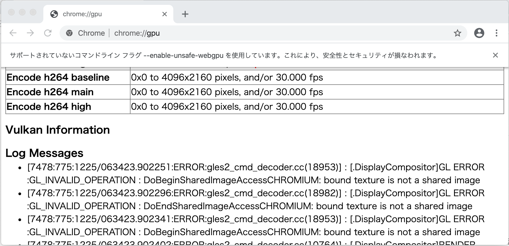509x246 pixels.
Task: Reload the chrome://gpu page
Action: coord(48,33)
